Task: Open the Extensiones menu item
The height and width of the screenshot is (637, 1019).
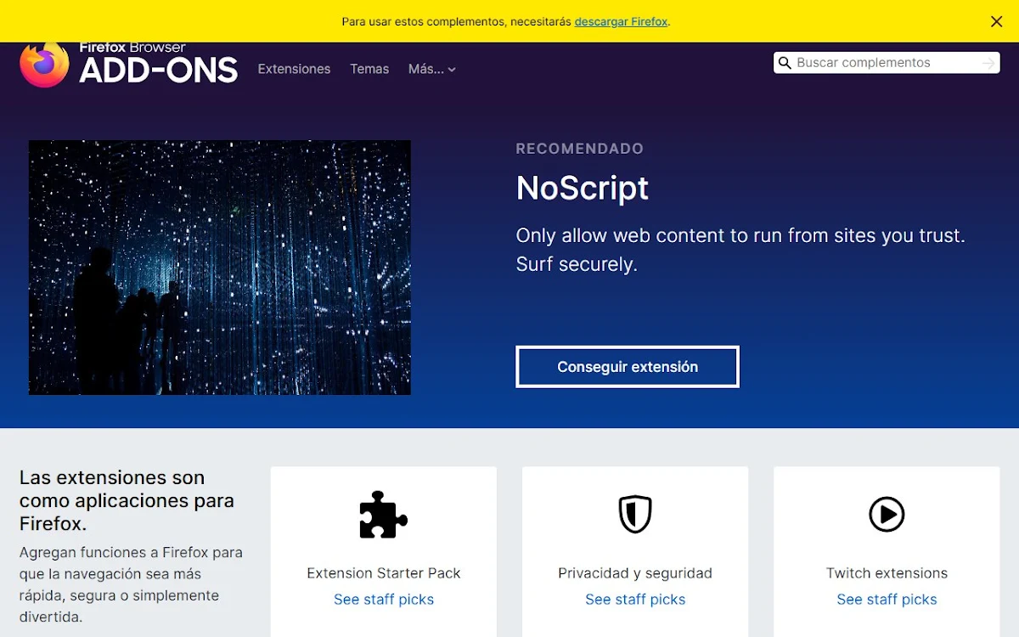Action: tap(294, 69)
